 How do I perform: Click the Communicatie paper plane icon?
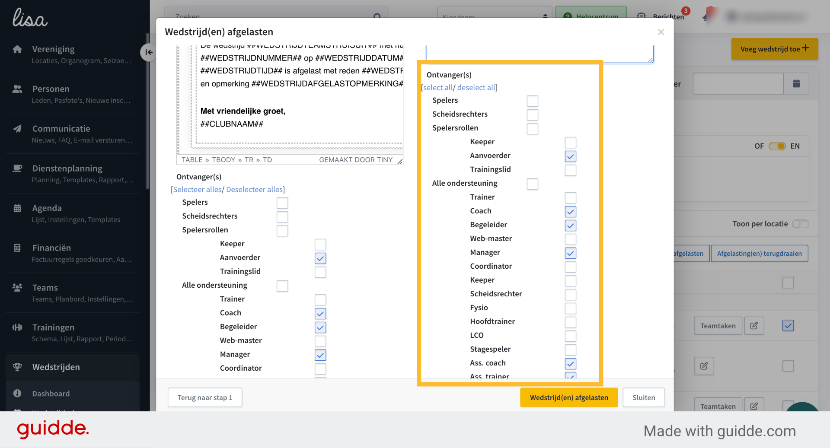point(17,129)
